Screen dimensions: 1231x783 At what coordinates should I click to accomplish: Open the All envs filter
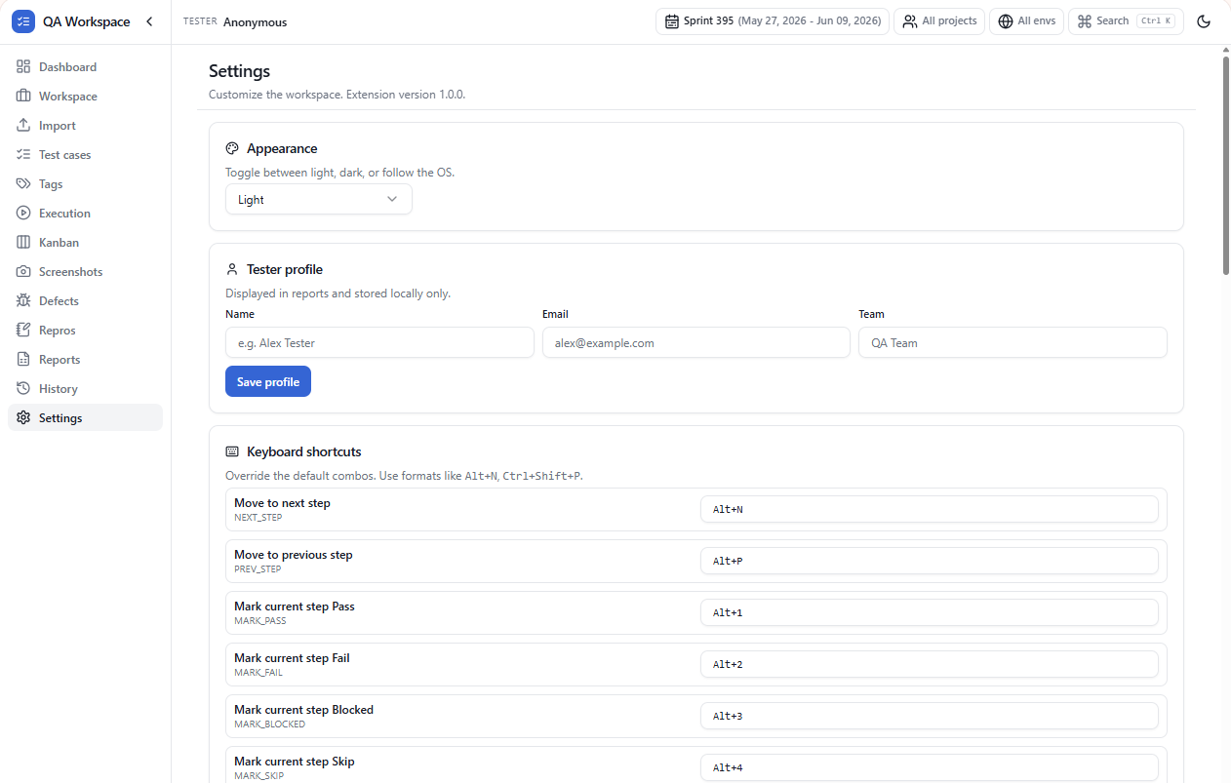point(1026,21)
